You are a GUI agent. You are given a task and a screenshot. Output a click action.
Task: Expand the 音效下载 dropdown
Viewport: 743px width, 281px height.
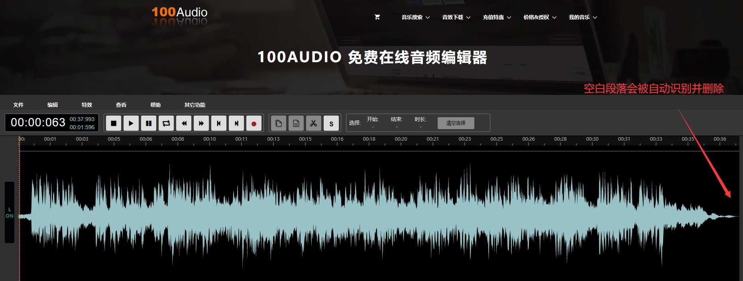coord(456,17)
